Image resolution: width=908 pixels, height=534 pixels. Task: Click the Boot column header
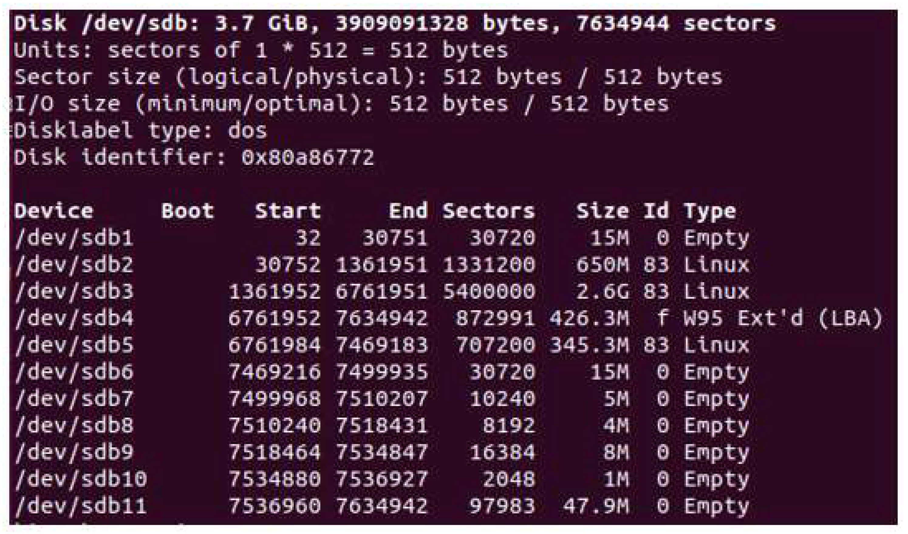pyautogui.click(x=187, y=211)
